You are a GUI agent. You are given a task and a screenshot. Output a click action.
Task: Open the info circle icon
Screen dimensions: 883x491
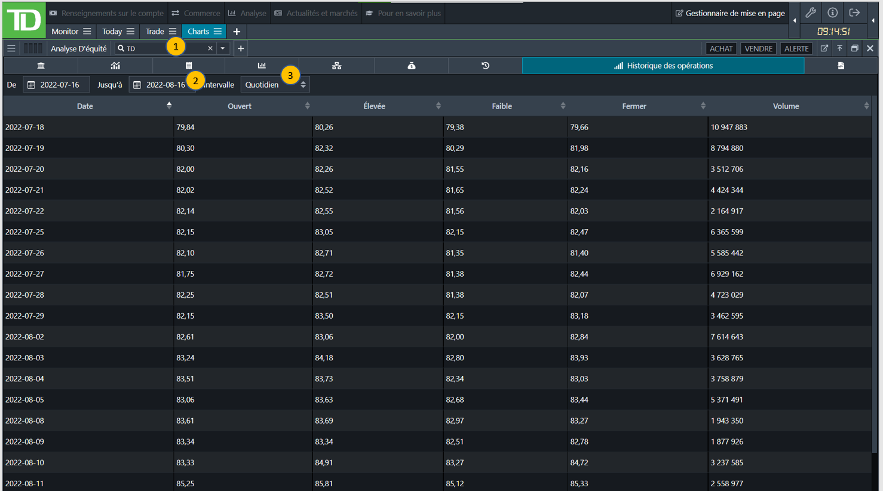832,13
